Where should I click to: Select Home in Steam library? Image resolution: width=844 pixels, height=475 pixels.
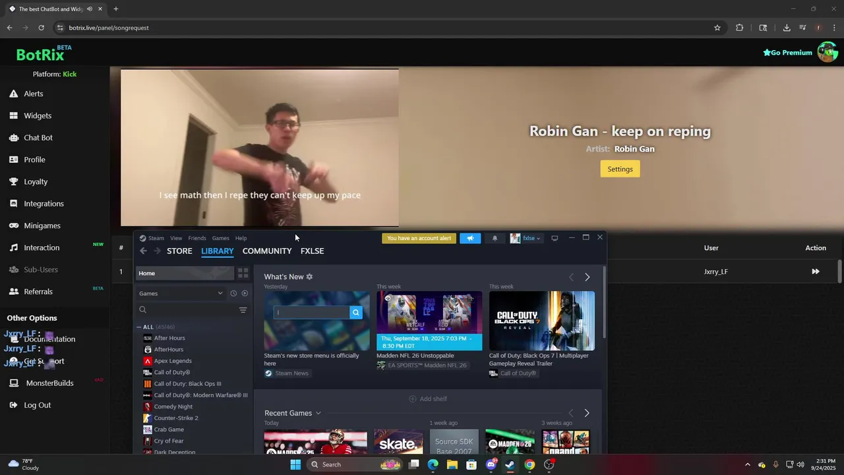tap(185, 273)
